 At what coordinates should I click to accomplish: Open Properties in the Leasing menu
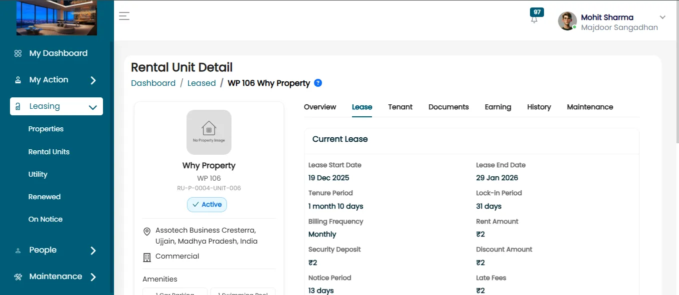(46, 129)
